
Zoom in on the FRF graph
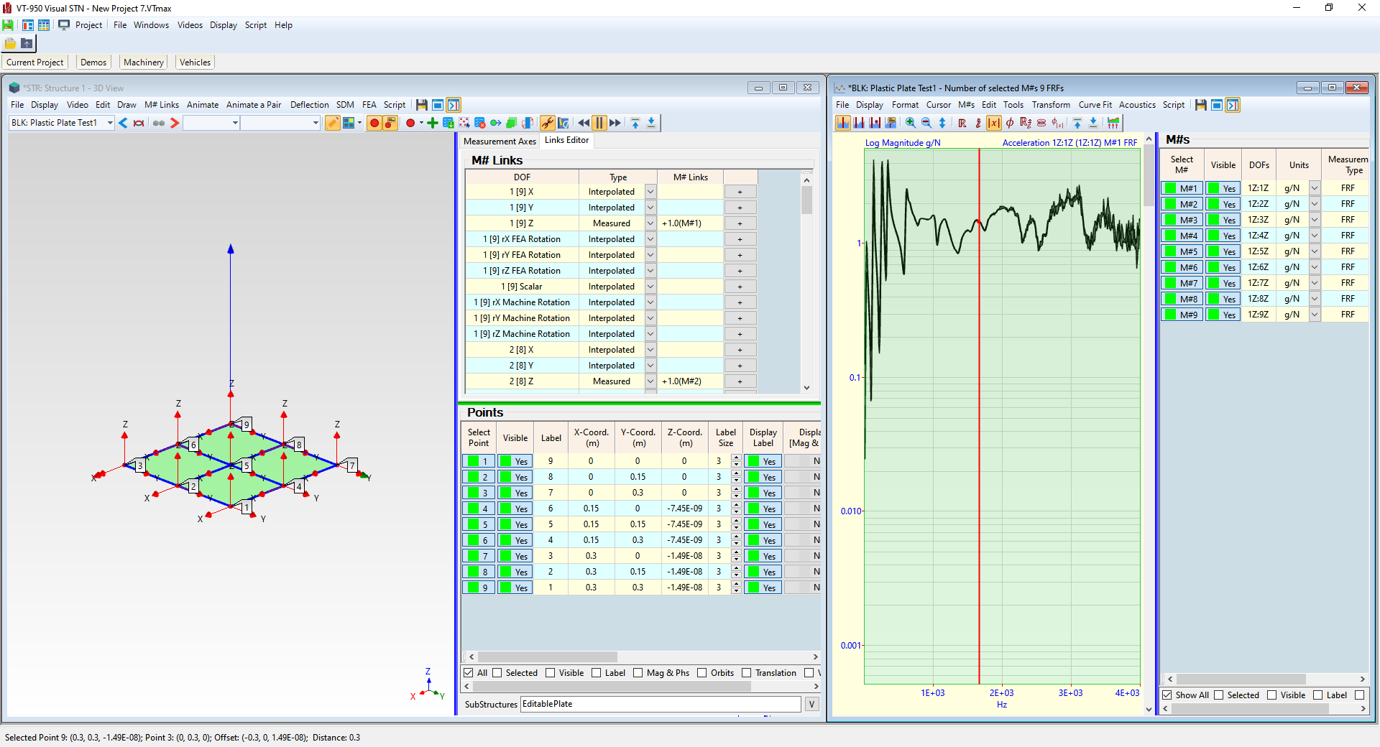pos(911,123)
